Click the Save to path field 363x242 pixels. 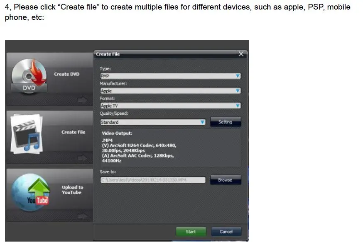click(x=153, y=180)
